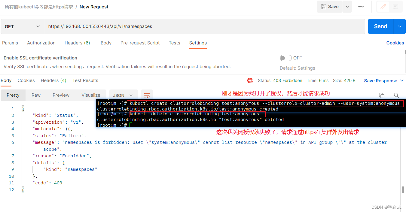Expand the Send button dropdown arrow
This screenshot has height=212, width=406.
400,26
